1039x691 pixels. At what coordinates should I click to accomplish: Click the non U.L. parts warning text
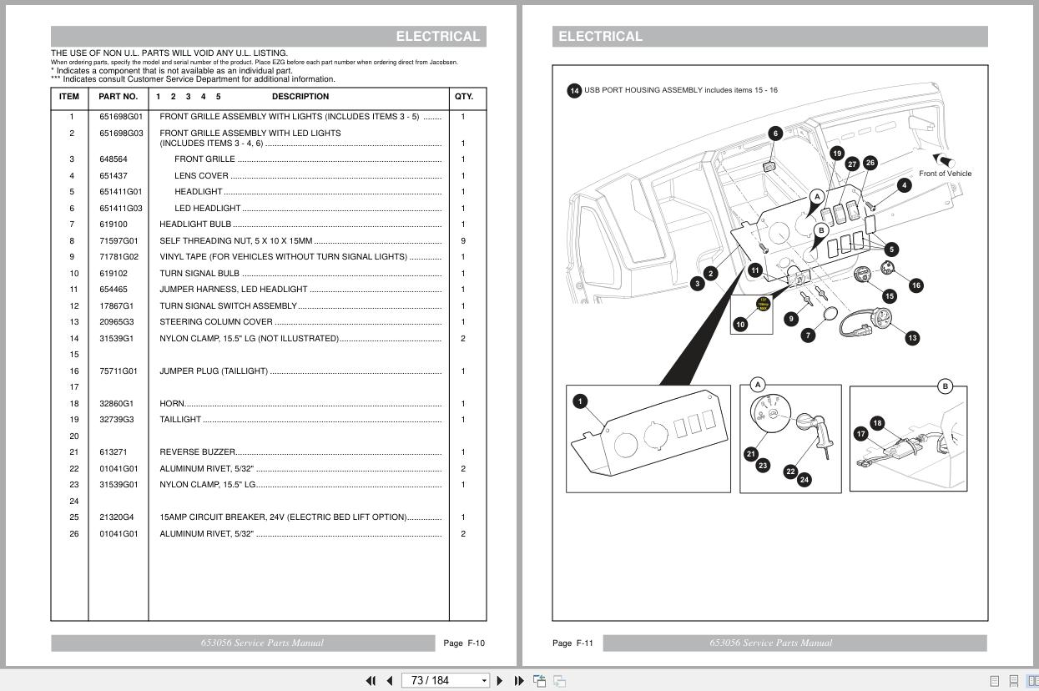point(169,53)
